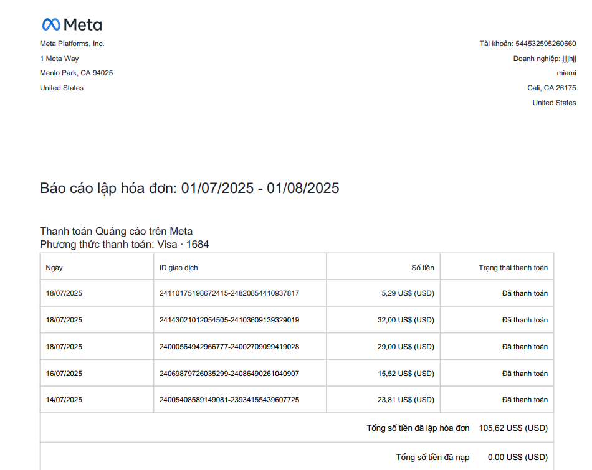The image size is (592, 470).
Task: Click the date "16/07/2025"
Action: pos(64,374)
